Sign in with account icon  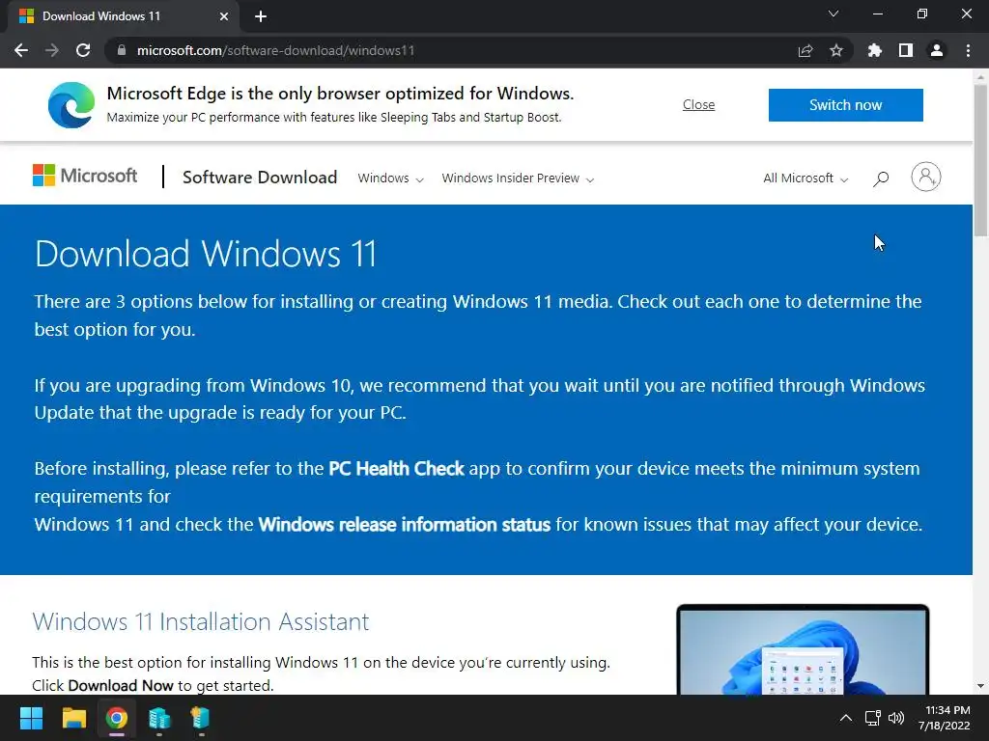click(x=926, y=177)
